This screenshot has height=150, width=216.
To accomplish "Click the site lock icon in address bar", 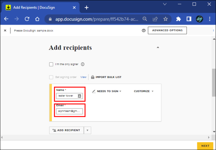I will 50,19.
